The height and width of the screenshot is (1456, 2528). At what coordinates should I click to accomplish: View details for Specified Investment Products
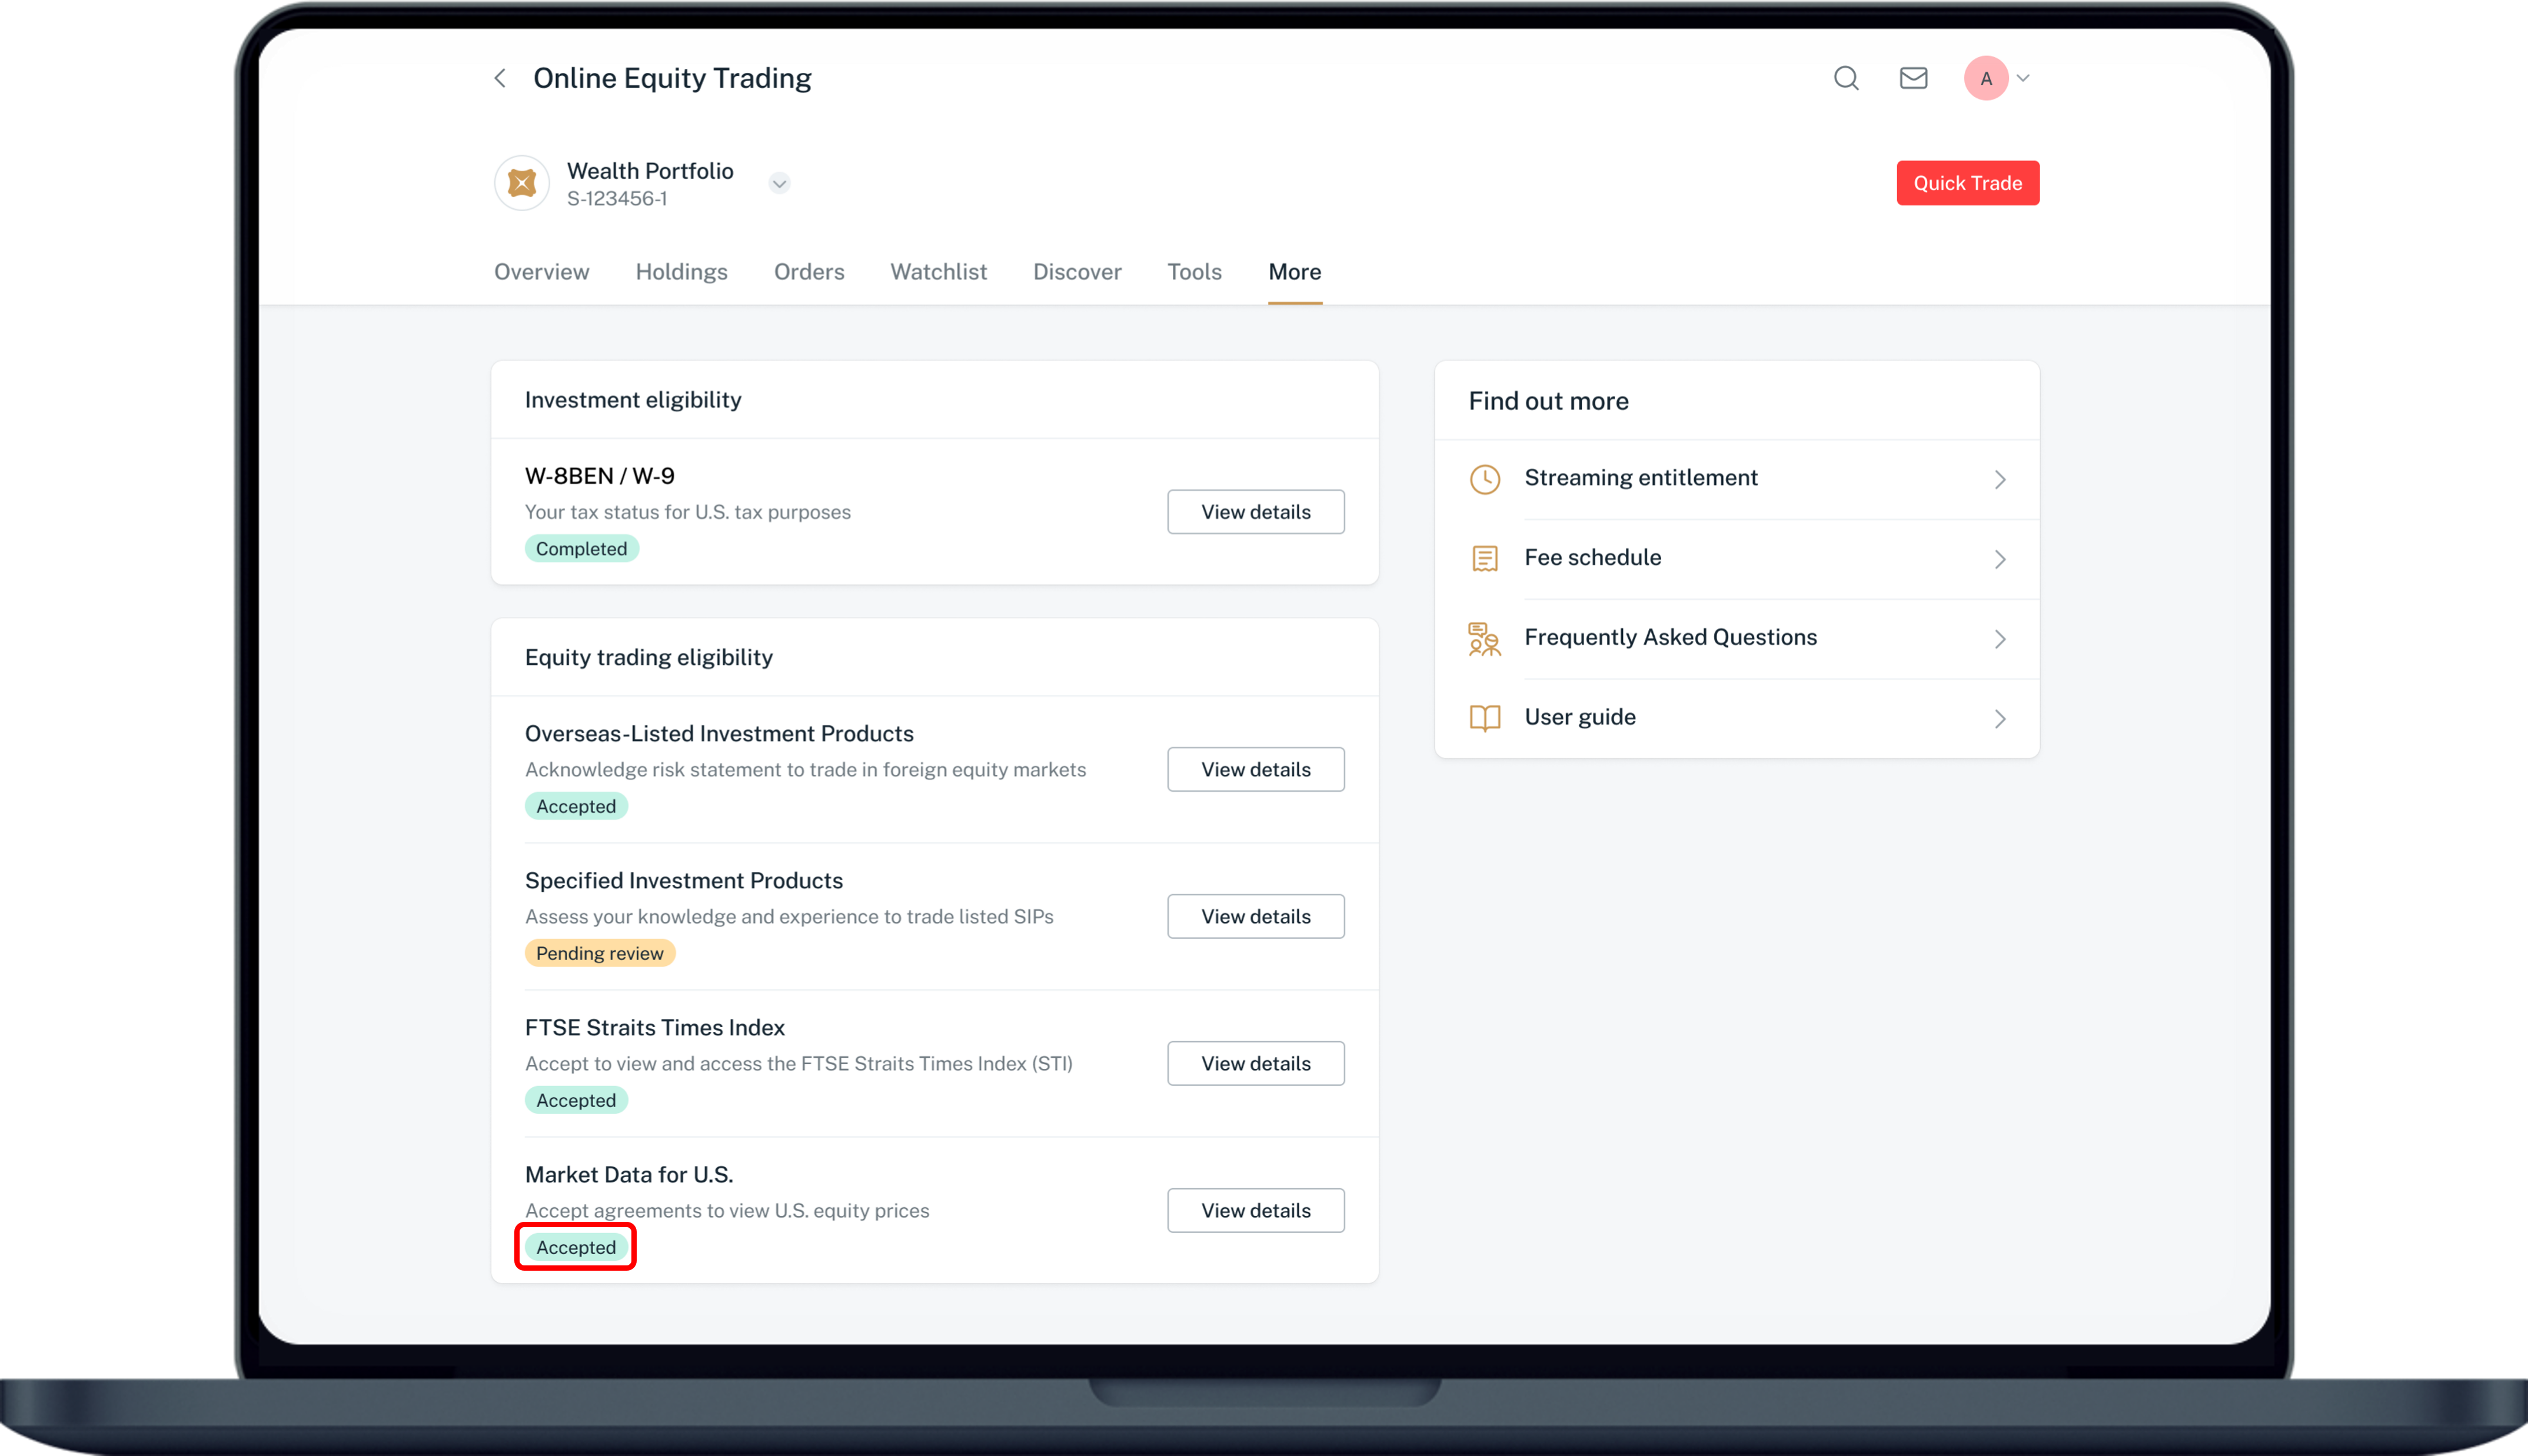[1255, 916]
